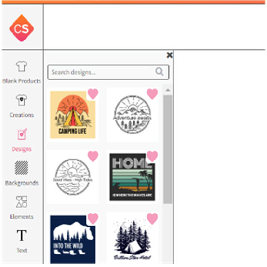Open the Backgrounds striped icon
This screenshot has height=267, width=267.
click(x=22, y=168)
